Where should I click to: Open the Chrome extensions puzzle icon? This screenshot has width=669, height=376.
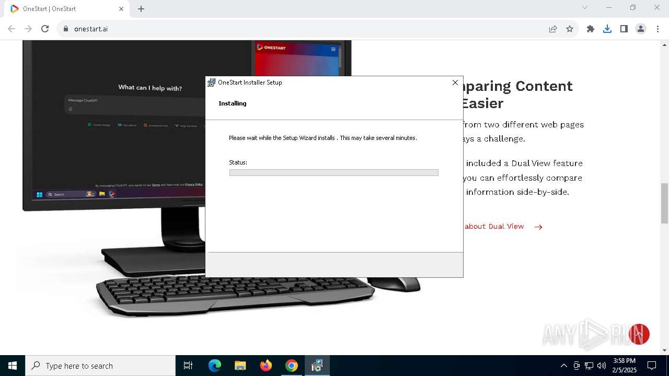point(591,29)
